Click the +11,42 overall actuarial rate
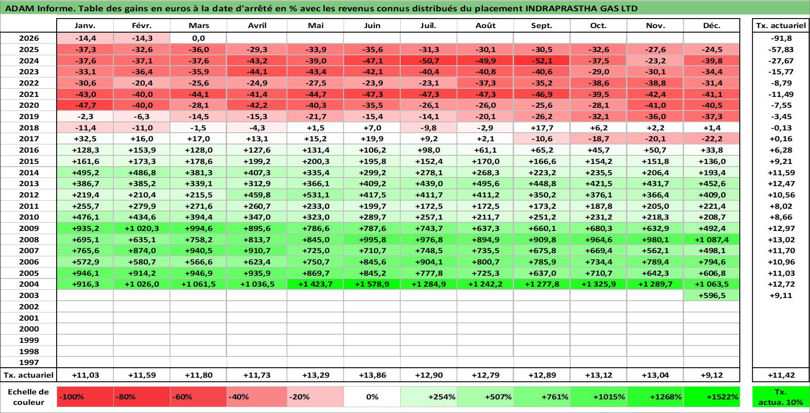The image size is (810, 413). pyautogui.click(x=781, y=375)
